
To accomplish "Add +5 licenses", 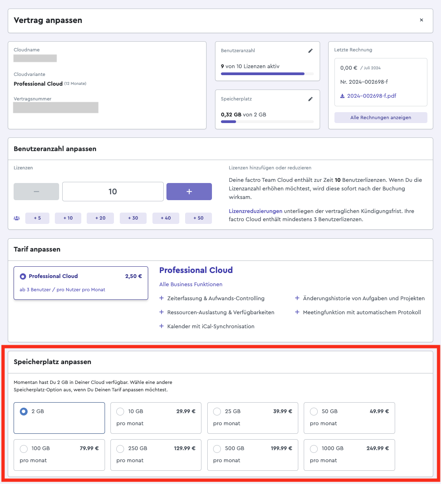I will pyautogui.click(x=37, y=218).
